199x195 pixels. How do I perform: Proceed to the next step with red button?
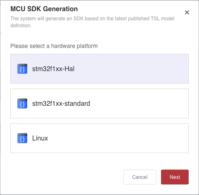click(175, 177)
